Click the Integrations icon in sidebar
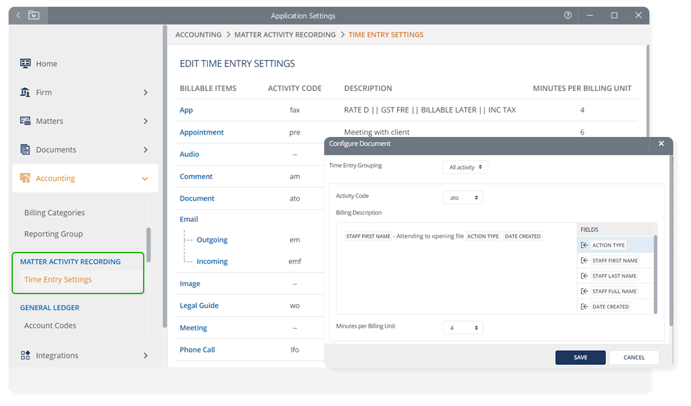The width and height of the screenshot is (691, 406). pos(25,355)
